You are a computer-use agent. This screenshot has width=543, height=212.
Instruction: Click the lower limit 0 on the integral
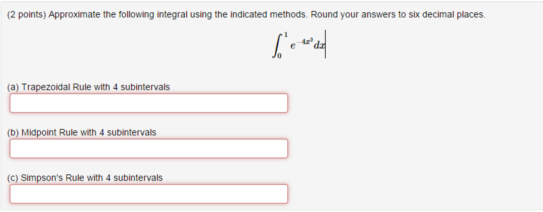pos(280,56)
